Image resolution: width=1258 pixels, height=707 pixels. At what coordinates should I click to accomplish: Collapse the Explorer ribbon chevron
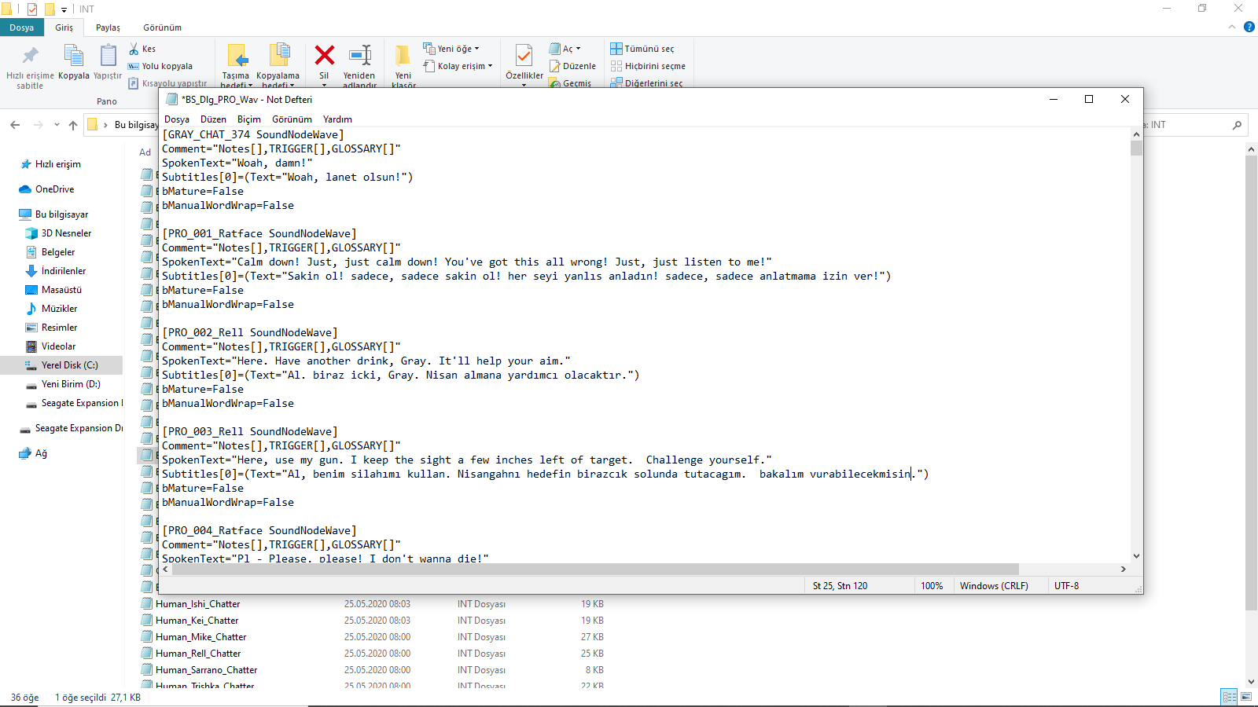(1232, 27)
